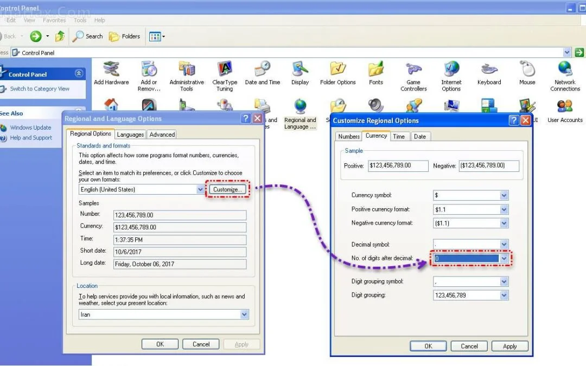Open the Internet Options icon
586x366 pixels.
[x=451, y=75]
